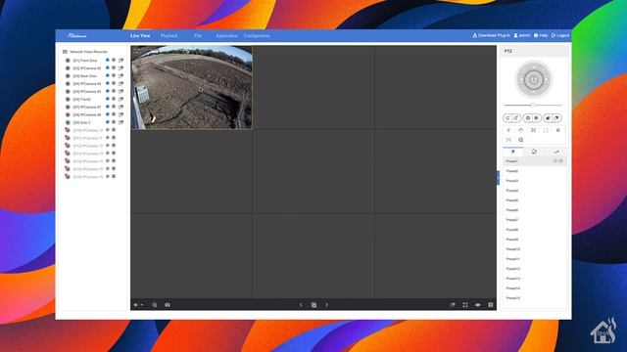The height and width of the screenshot is (352, 627).
Task: Toggle record icon for Back Door
Action: (x=114, y=76)
